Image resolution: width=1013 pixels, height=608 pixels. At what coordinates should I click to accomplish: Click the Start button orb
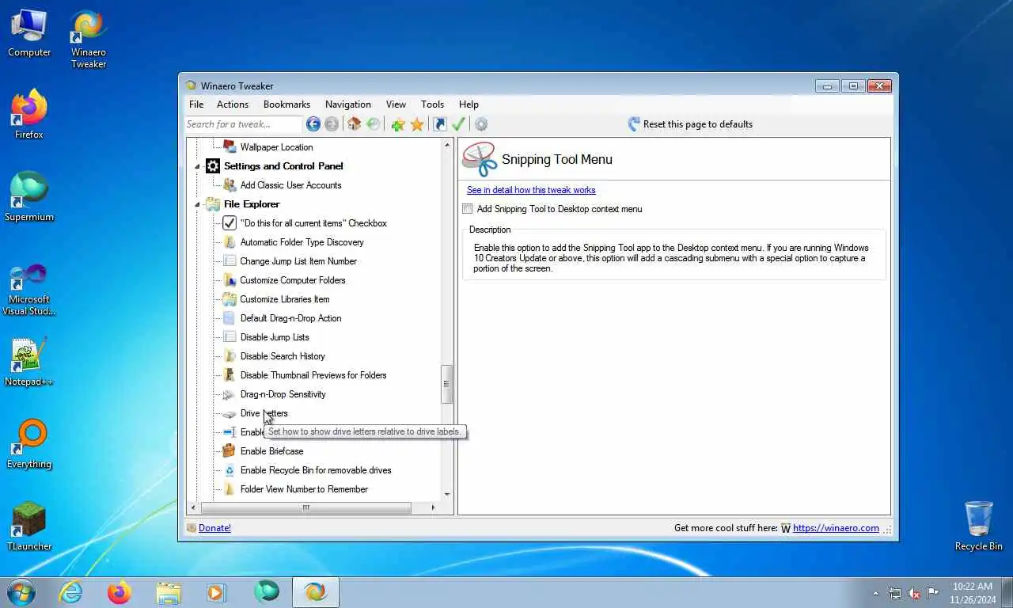point(21,592)
